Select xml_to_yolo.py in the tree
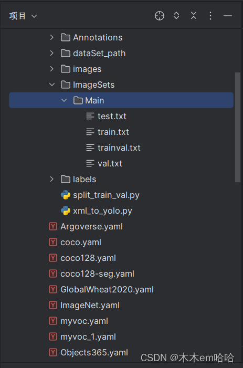Screen dimensions: 243x368 102,211
